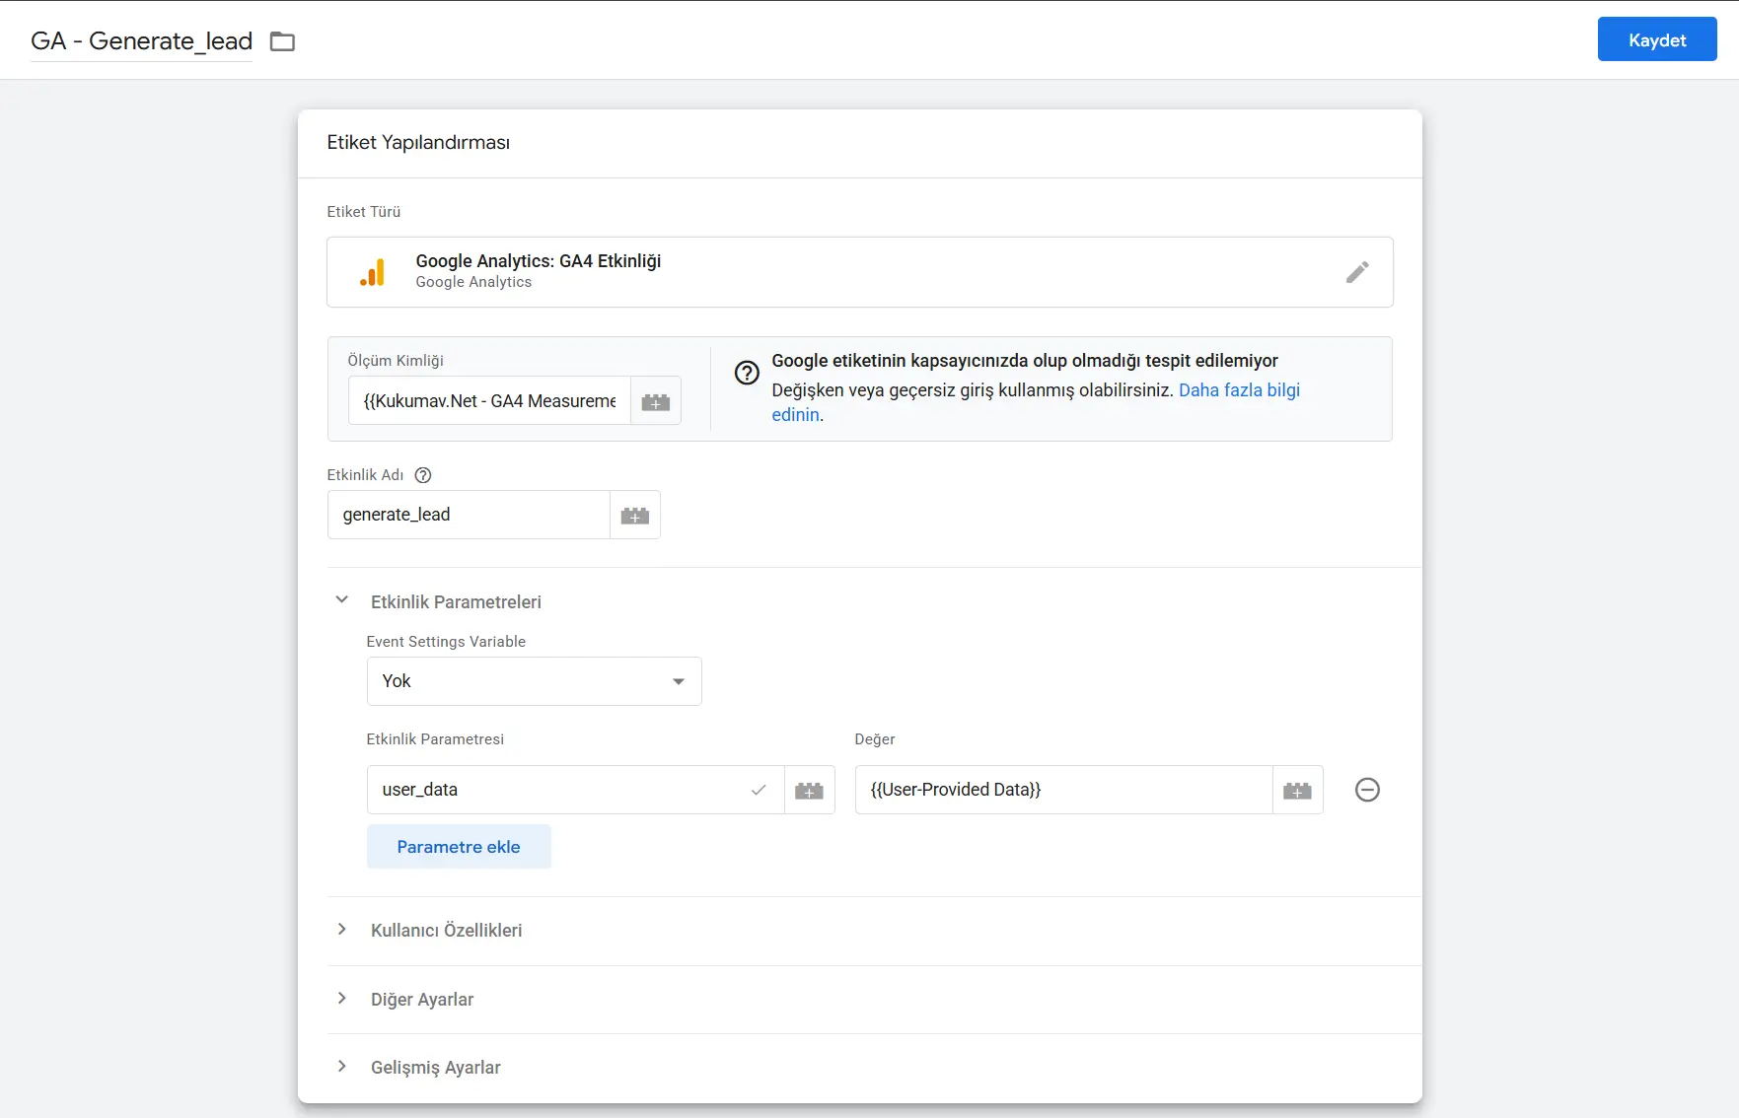Add a parameter with Parametre ekle
The height and width of the screenshot is (1118, 1739).
pos(459,847)
